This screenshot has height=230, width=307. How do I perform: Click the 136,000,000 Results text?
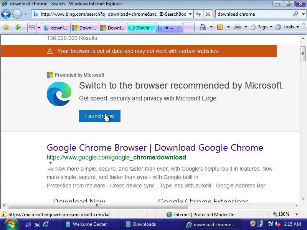click(x=72, y=38)
